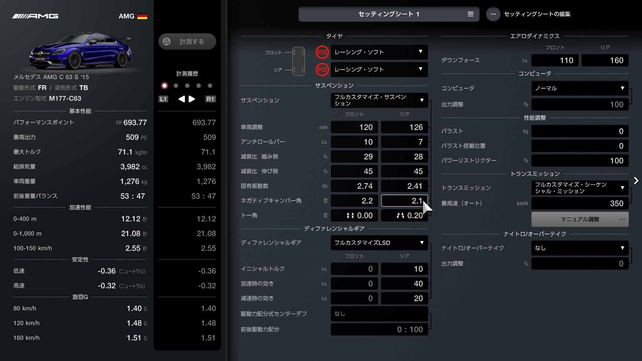This screenshot has height=361, width=642.
Task: Select second measurement history dot
Action: pos(176,86)
